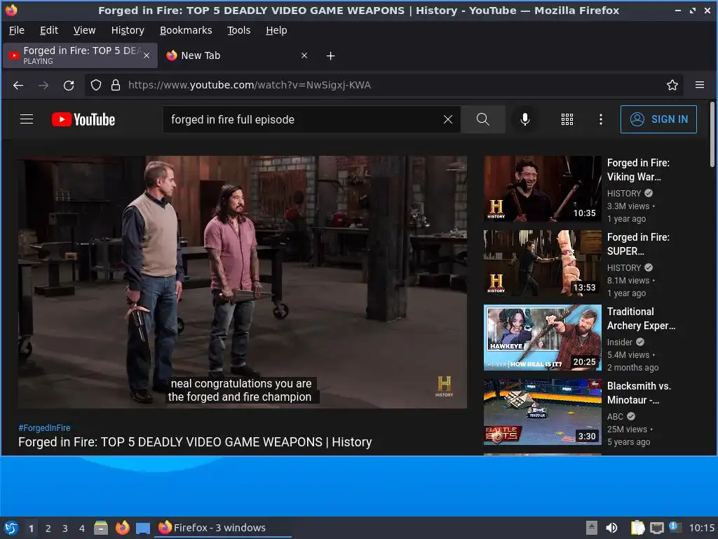Start voice search with the microphone icon
This screenshot has height=539, width=718.
[x=525, y=119]
